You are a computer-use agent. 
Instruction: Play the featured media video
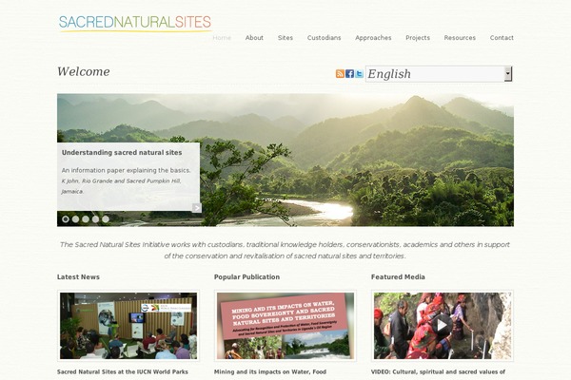[x=443, y=325]
